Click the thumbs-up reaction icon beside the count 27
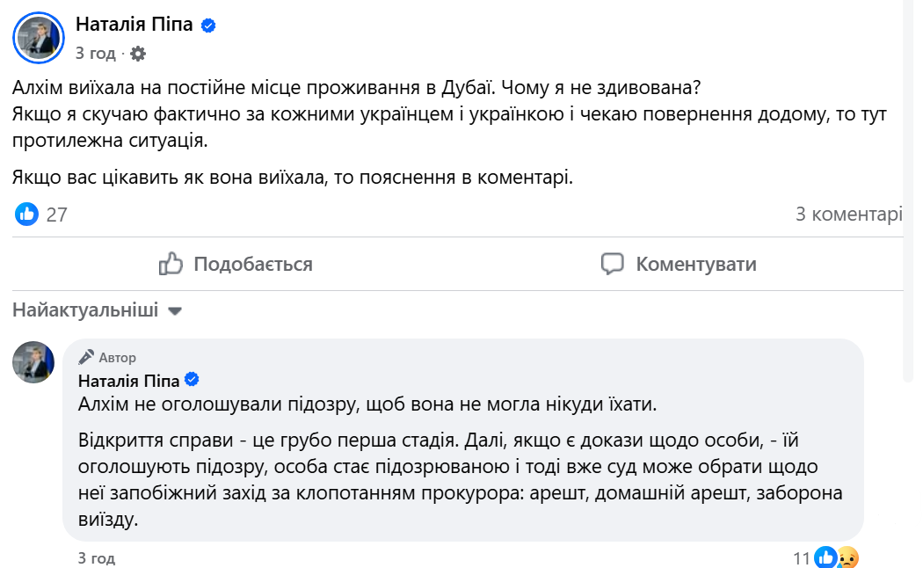Screen dimensions: 923x568 click(x=26, y=212)
